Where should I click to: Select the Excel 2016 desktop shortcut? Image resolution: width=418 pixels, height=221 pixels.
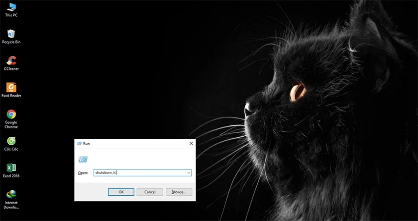coord(11,170)
